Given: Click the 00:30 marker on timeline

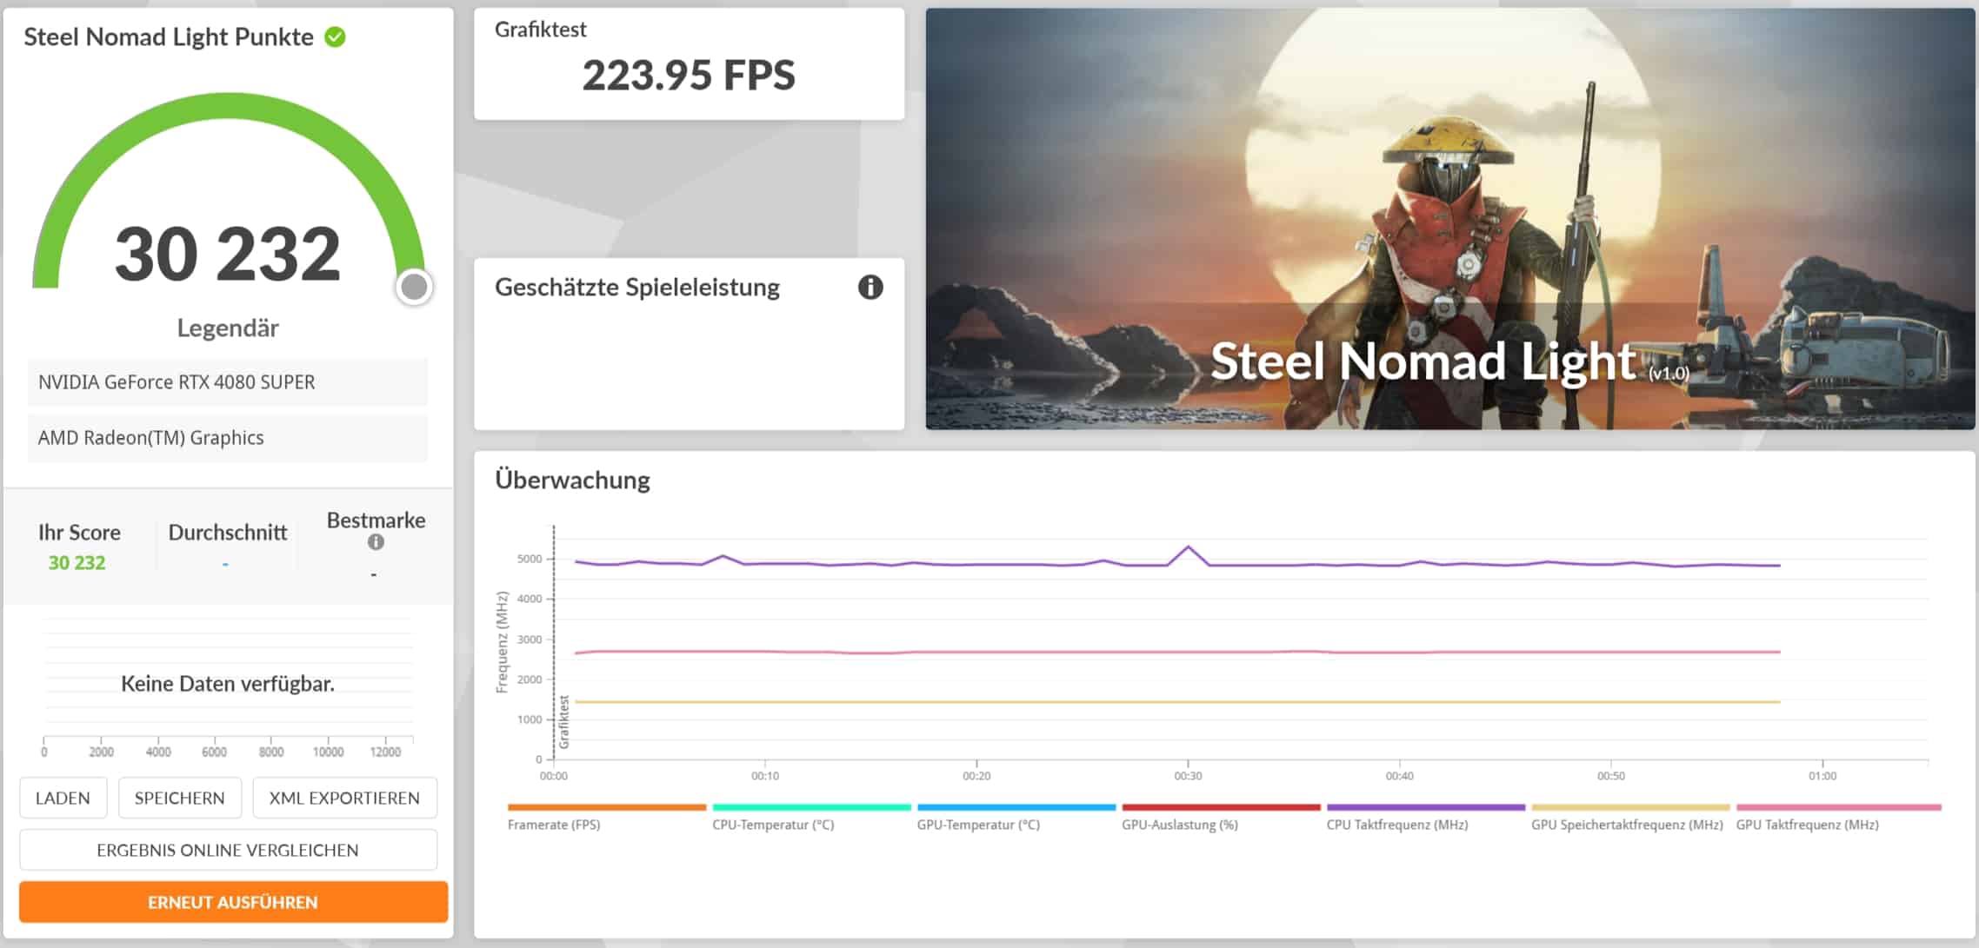Looking at the screenshot, I should [1188, 775].
